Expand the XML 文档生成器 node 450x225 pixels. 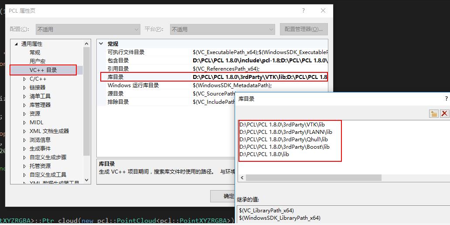tap(24, 131)
